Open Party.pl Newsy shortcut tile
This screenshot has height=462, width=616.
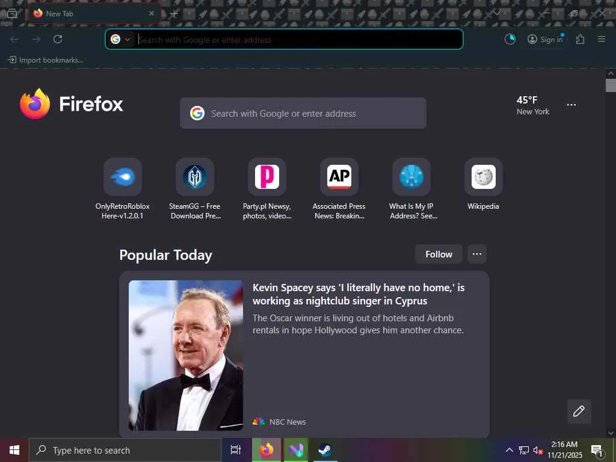pyautogui.click(x=267, y=189)
